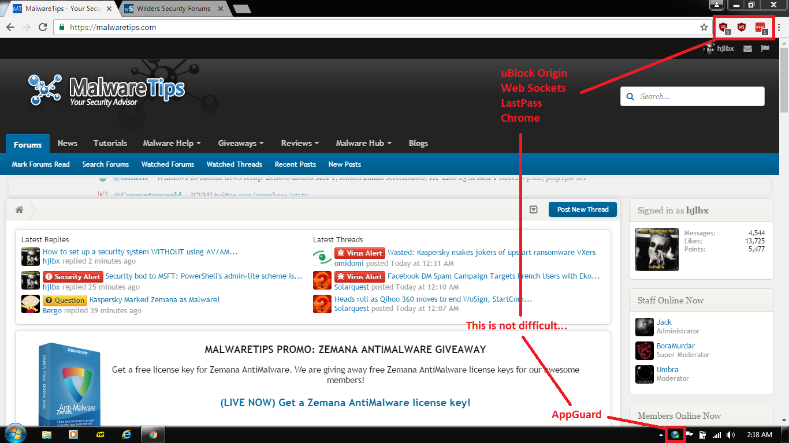Open Search Forums
The width and height of the screenshot is (789, 443).
(x=106, y=164)
